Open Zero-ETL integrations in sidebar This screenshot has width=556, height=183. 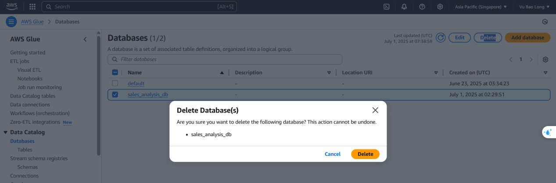point(35,122)
